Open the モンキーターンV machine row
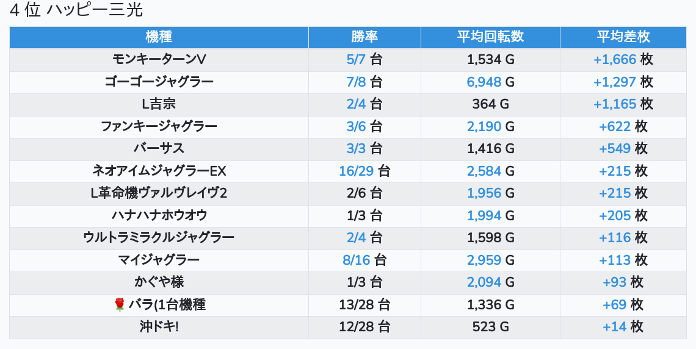This screenshot has height=349, width=696. [159, 59]
